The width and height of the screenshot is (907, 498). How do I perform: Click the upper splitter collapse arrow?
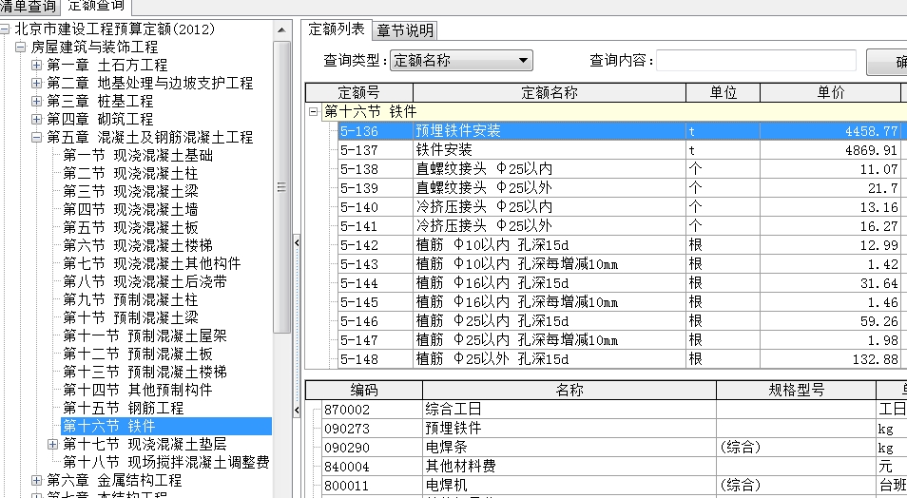297,242
